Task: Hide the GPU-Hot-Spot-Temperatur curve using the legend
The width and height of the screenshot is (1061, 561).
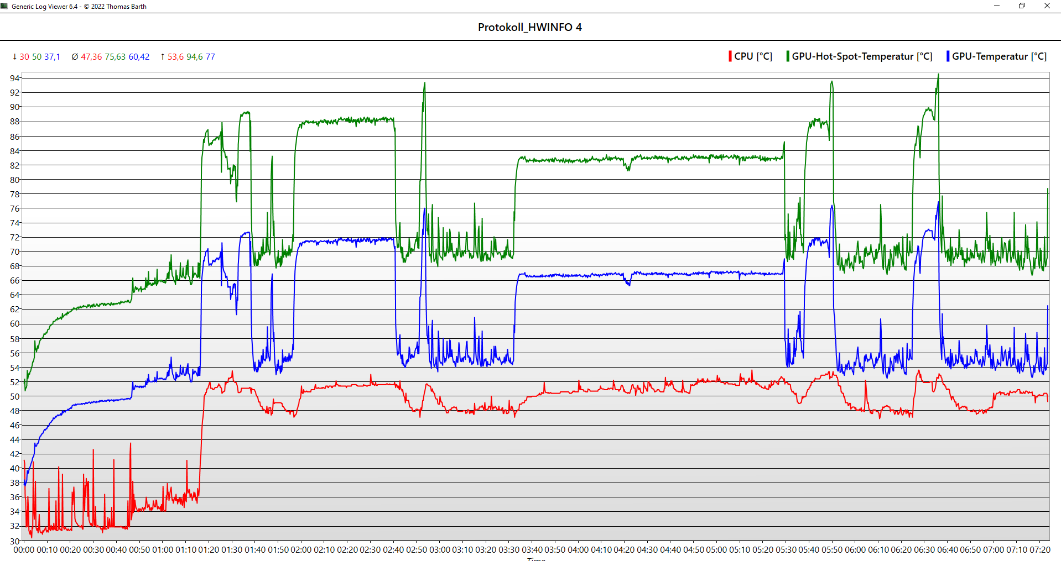Action: coord(860,56)
